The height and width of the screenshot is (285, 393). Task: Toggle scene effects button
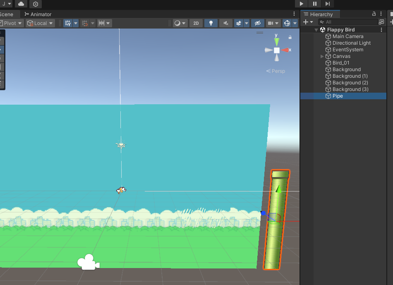click(x=239, y=23)
